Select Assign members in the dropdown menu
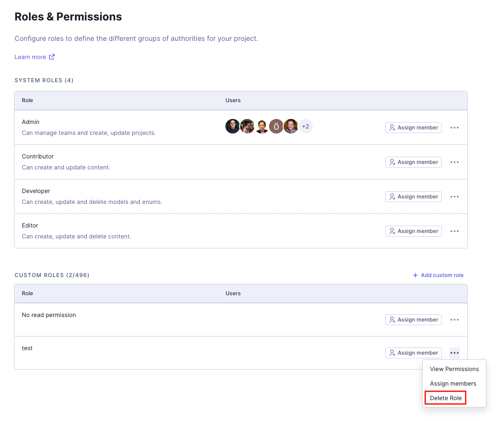500x421 pixels. [453, 384]
